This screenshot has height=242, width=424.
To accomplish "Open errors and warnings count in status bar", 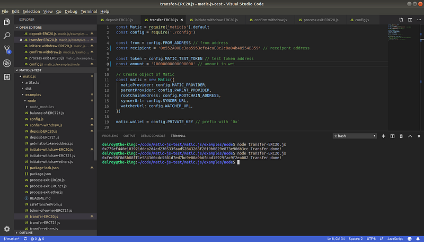I will (x=37, y=239).
